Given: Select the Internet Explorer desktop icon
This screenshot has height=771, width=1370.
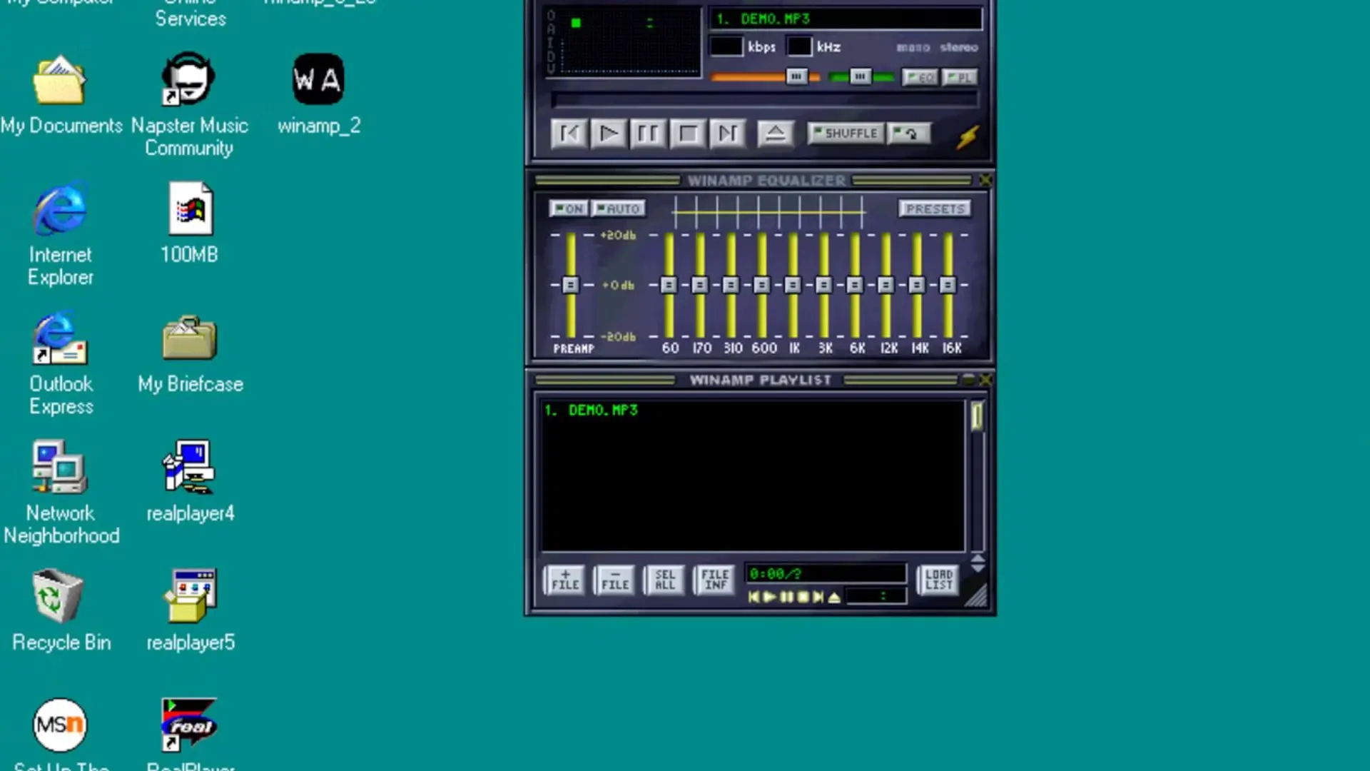Looking at the screenshot, I should pos(61,233).
